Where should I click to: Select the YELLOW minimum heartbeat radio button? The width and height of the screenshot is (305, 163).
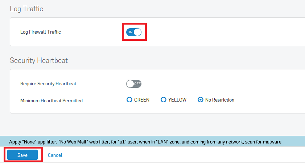[164, 100]
